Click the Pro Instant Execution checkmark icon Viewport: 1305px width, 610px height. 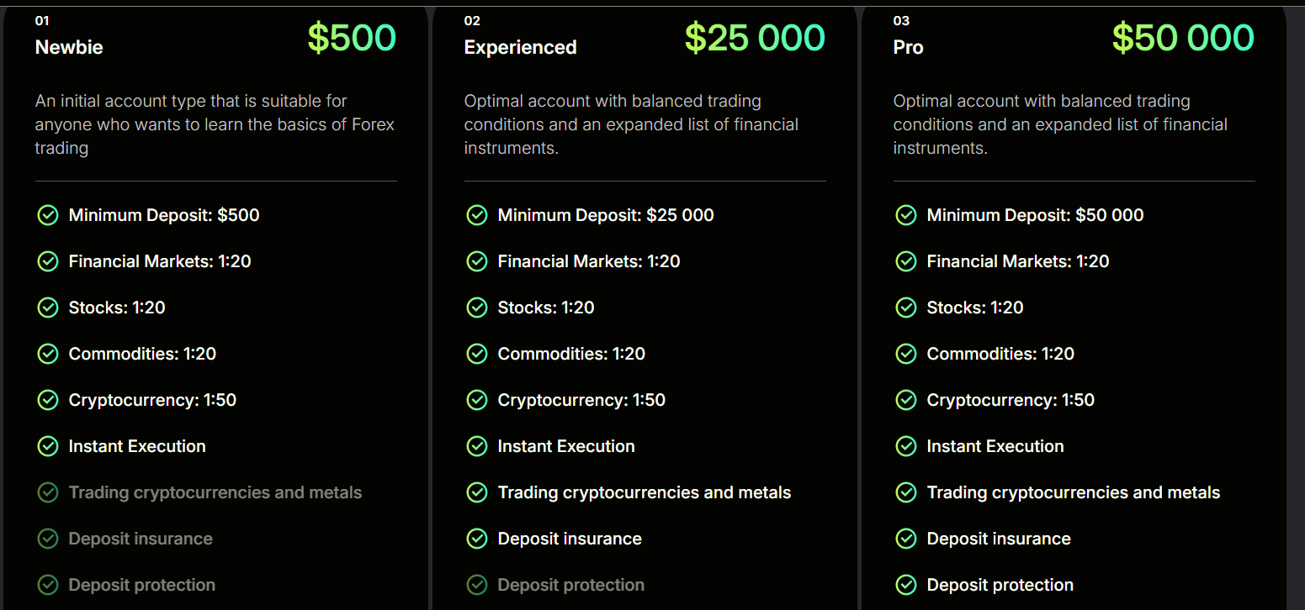906,446
